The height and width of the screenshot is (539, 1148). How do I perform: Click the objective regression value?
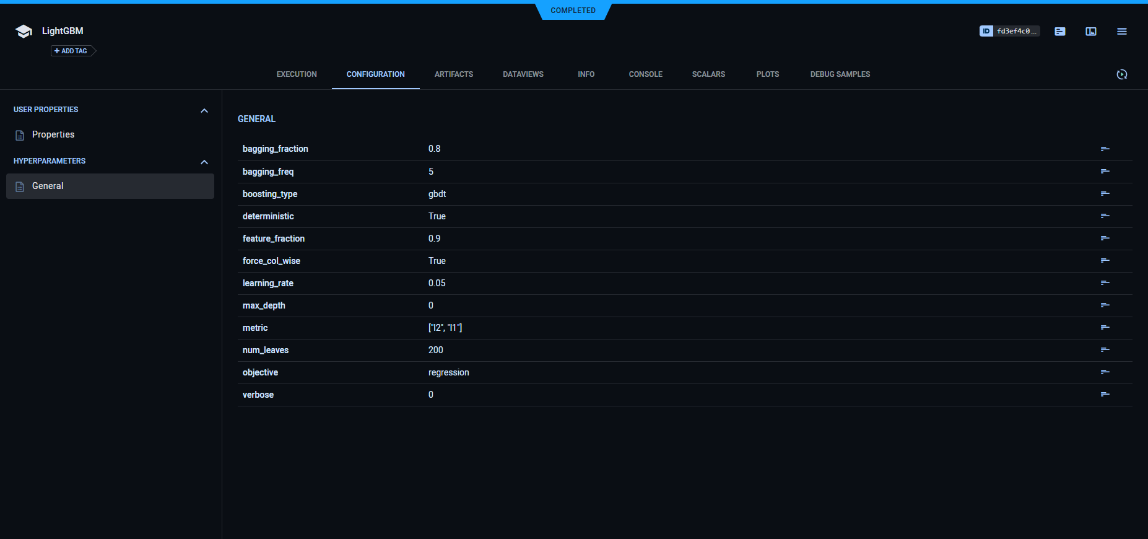tap(448, 372)
